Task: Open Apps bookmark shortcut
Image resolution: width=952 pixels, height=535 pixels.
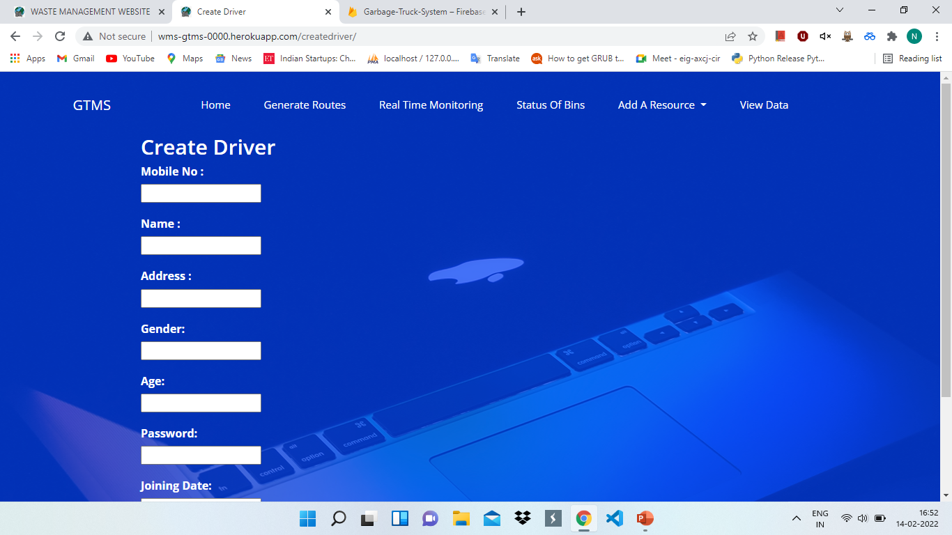Action: click(28, 59)
